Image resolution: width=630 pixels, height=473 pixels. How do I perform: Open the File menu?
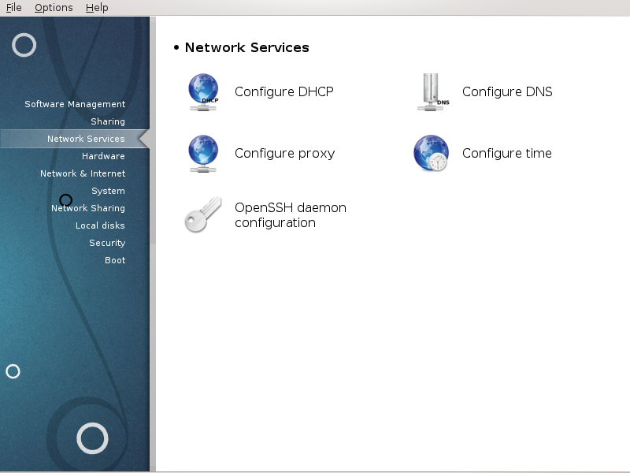pos(13,8)
